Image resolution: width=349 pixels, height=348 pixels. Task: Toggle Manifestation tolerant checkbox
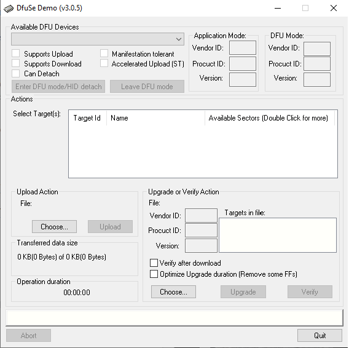(x=104, y=53)
